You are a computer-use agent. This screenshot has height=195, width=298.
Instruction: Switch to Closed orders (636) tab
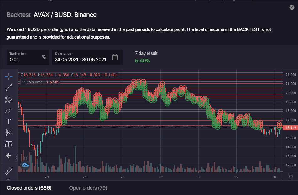(29, 188)
